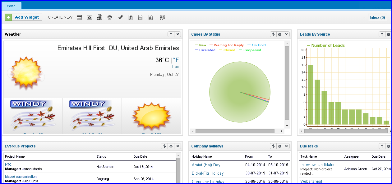Screen dimensions: 392x184
Task: Refresh the Company holidays widget
Action: pos(273,146)
